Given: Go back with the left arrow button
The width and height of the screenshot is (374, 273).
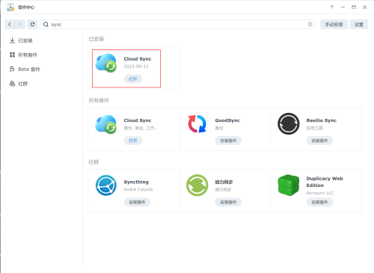Looking at the screenshot, I should click(x=10, y=25).
